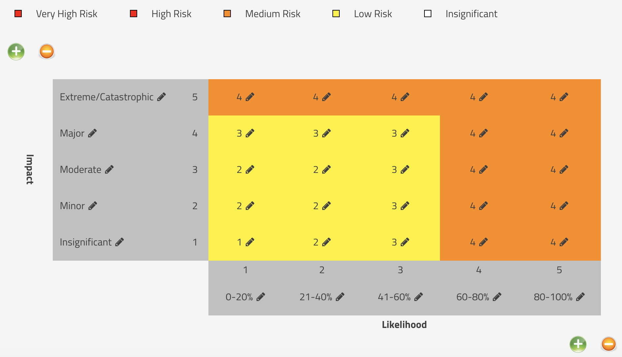The image size is (622, 357).
Task: Remove an impact row
Action: [46, 51]
